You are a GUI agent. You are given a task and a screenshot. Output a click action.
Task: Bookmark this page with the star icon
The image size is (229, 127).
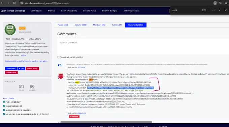(226, 3)
